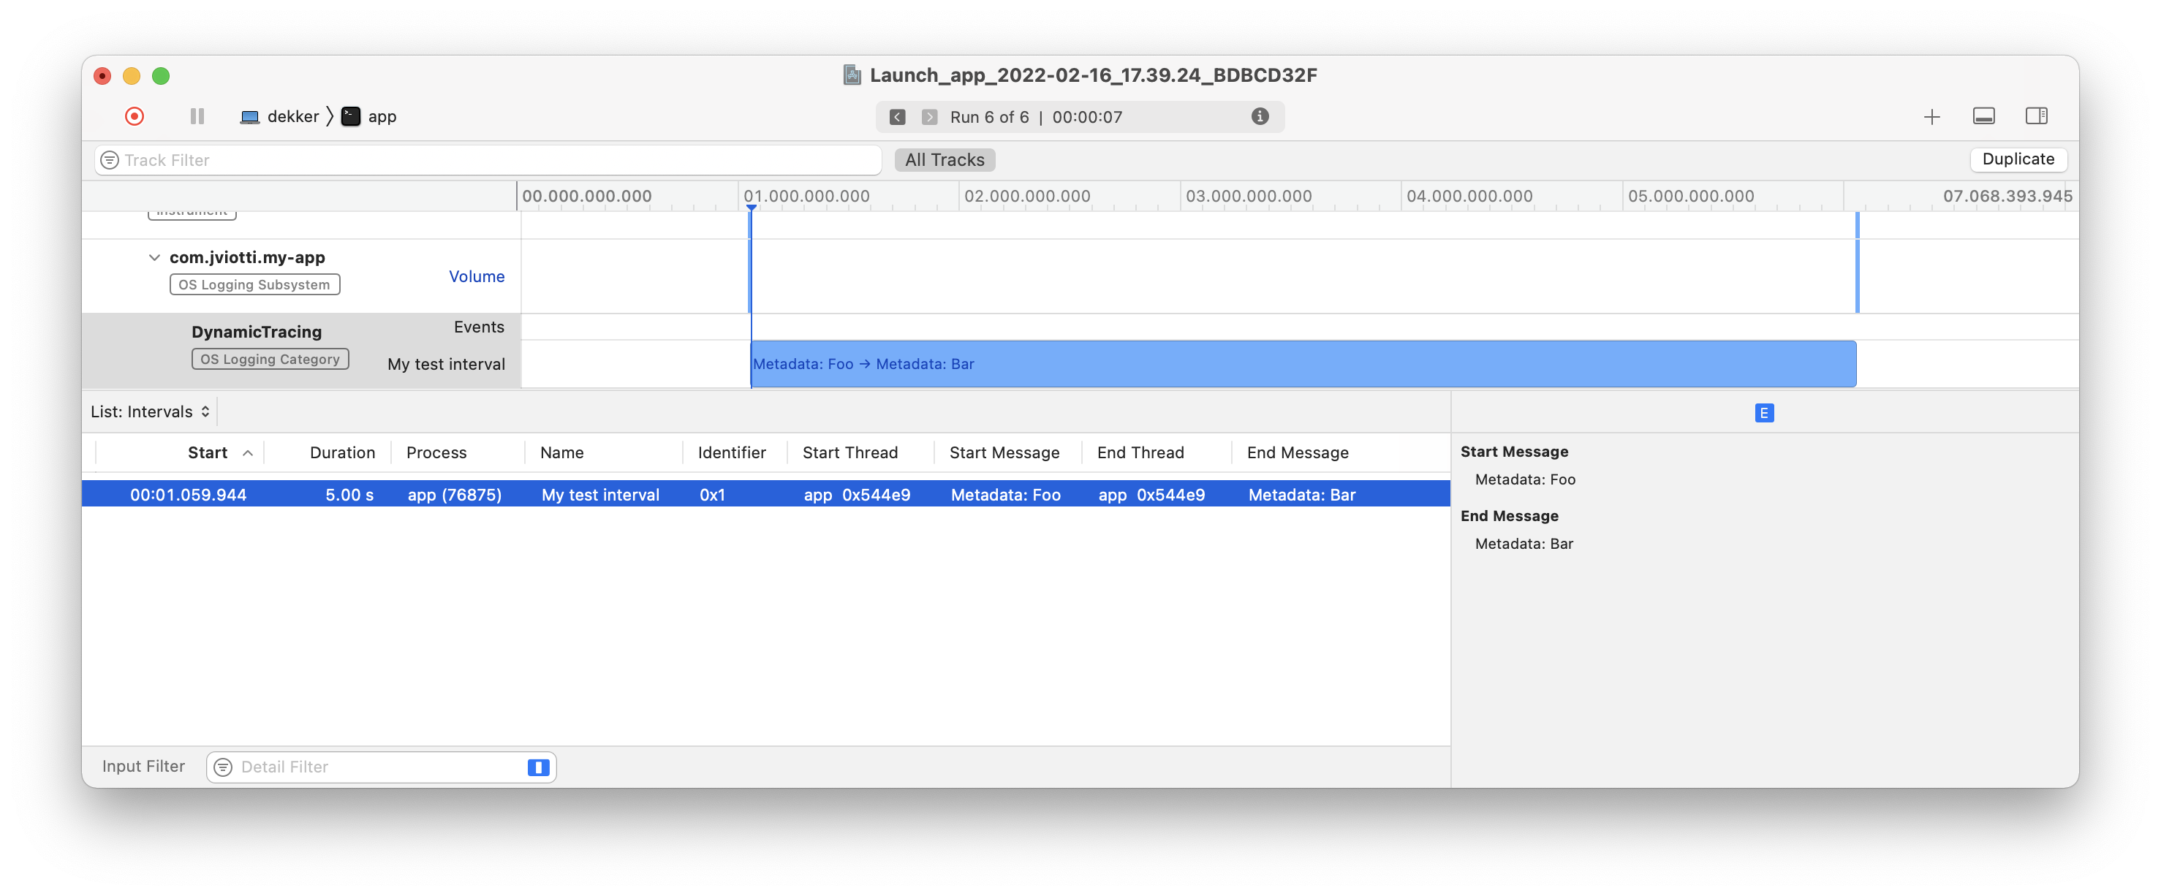Expand the com.jviotti.my-app tree item
This screenshot has width=2161, height=896.
(153, 255)
